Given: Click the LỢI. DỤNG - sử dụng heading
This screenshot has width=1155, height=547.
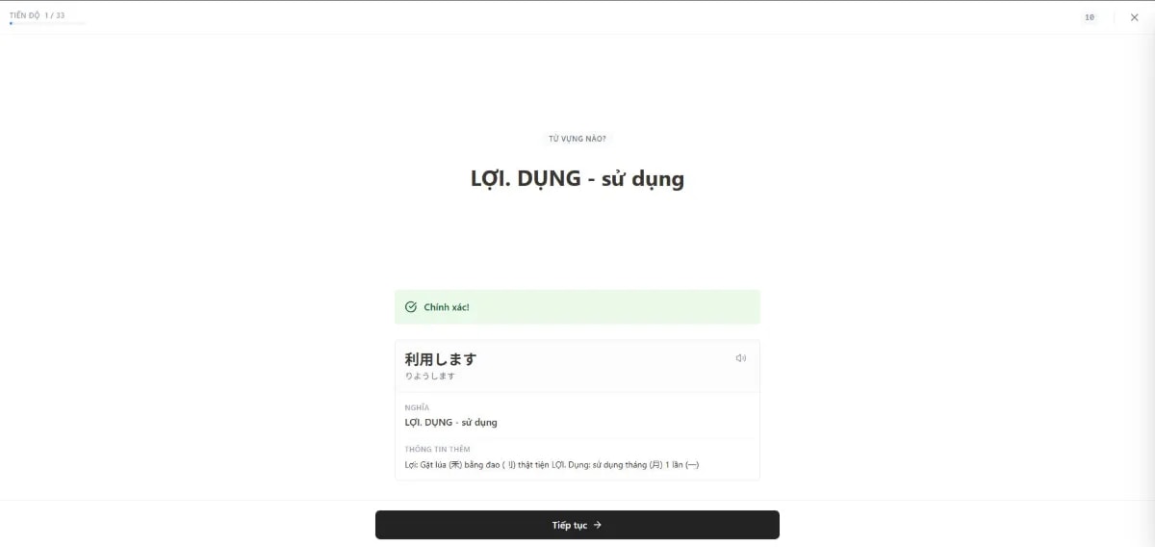Looking at the screenshot, I should 577,178.
